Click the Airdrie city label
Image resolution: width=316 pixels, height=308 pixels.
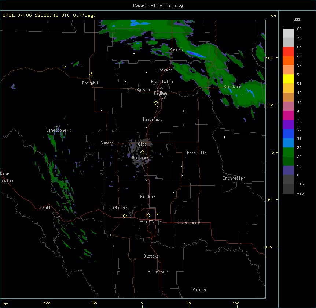[148, 196]
